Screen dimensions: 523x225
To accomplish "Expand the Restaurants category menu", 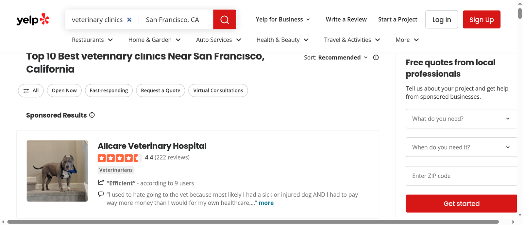I will pyautogui.click(x=92, y=40).
